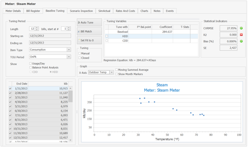Adjust the start at # stepper
Viewport: 248px width, 147px height.
(68, 29)
